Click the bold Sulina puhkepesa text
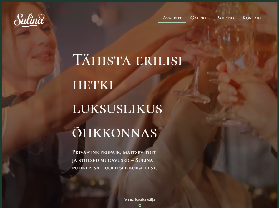The image size is (279, 208). click(x=144, y=160)
